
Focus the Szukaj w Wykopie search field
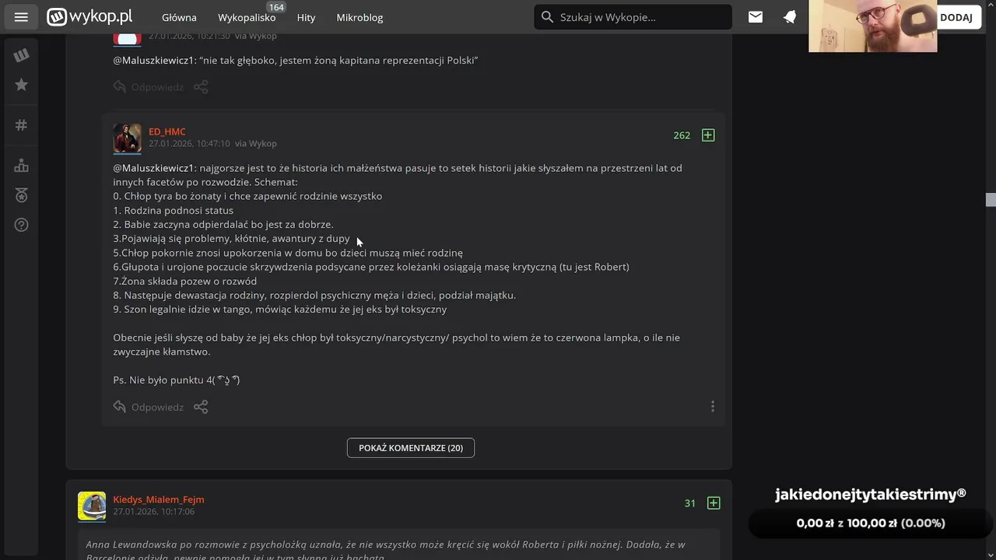(633, 17)
